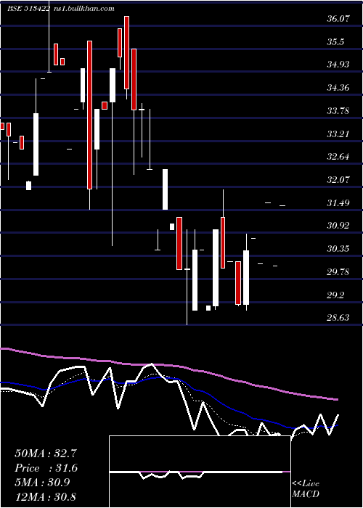Click the 33.78 price axis label
The width and height of the screenshot is (363, 508).
(338, 111)
